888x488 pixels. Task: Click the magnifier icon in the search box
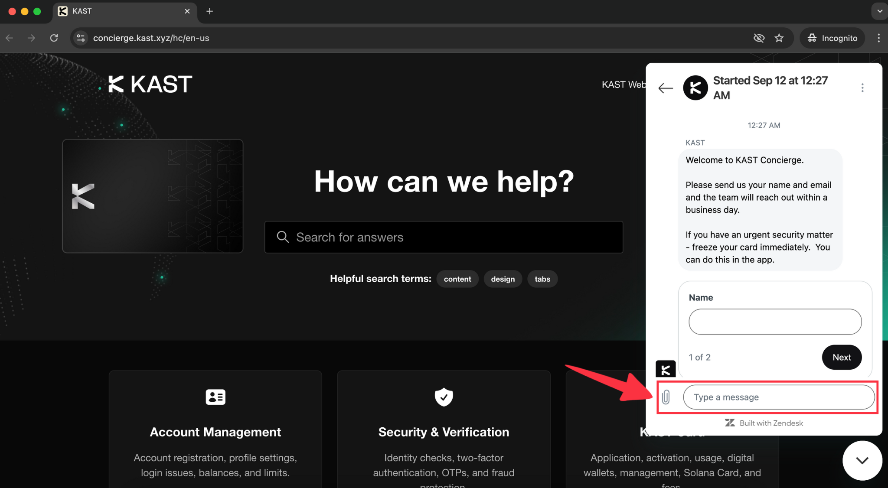[283, 237]
